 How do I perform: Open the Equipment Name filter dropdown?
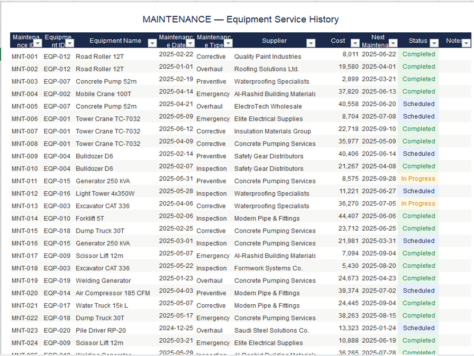[x=152, y=44]
